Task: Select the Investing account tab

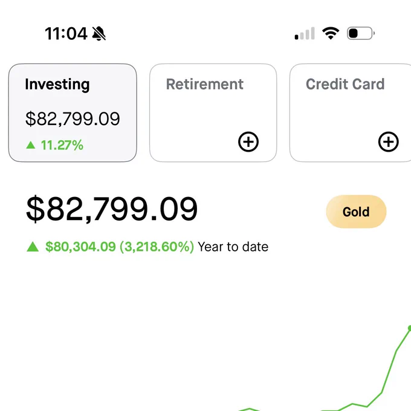Action: tap(73, 112)
